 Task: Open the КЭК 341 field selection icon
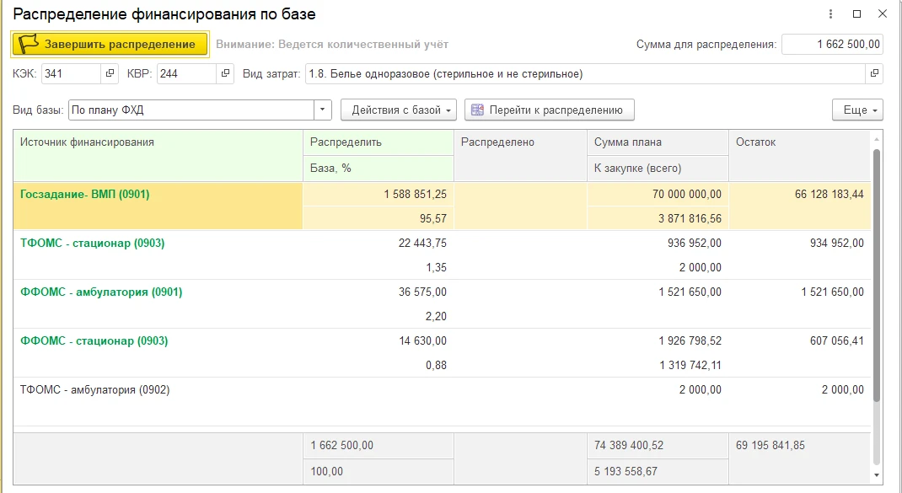coord(110,73)
